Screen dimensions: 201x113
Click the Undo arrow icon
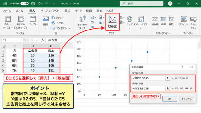click(39, 3)
